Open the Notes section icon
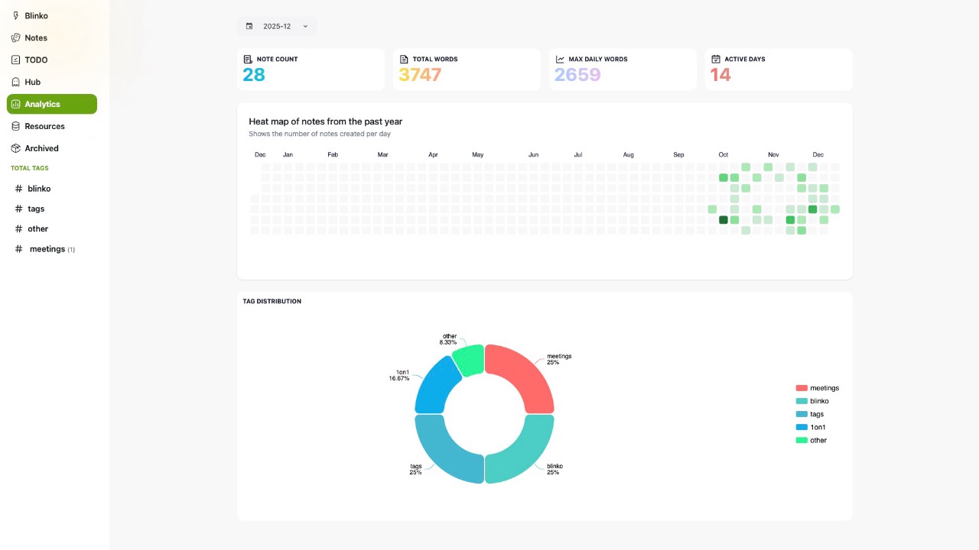 (16, 37)
